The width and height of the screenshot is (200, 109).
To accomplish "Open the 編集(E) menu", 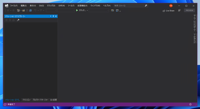I will (x=23, y=6).
